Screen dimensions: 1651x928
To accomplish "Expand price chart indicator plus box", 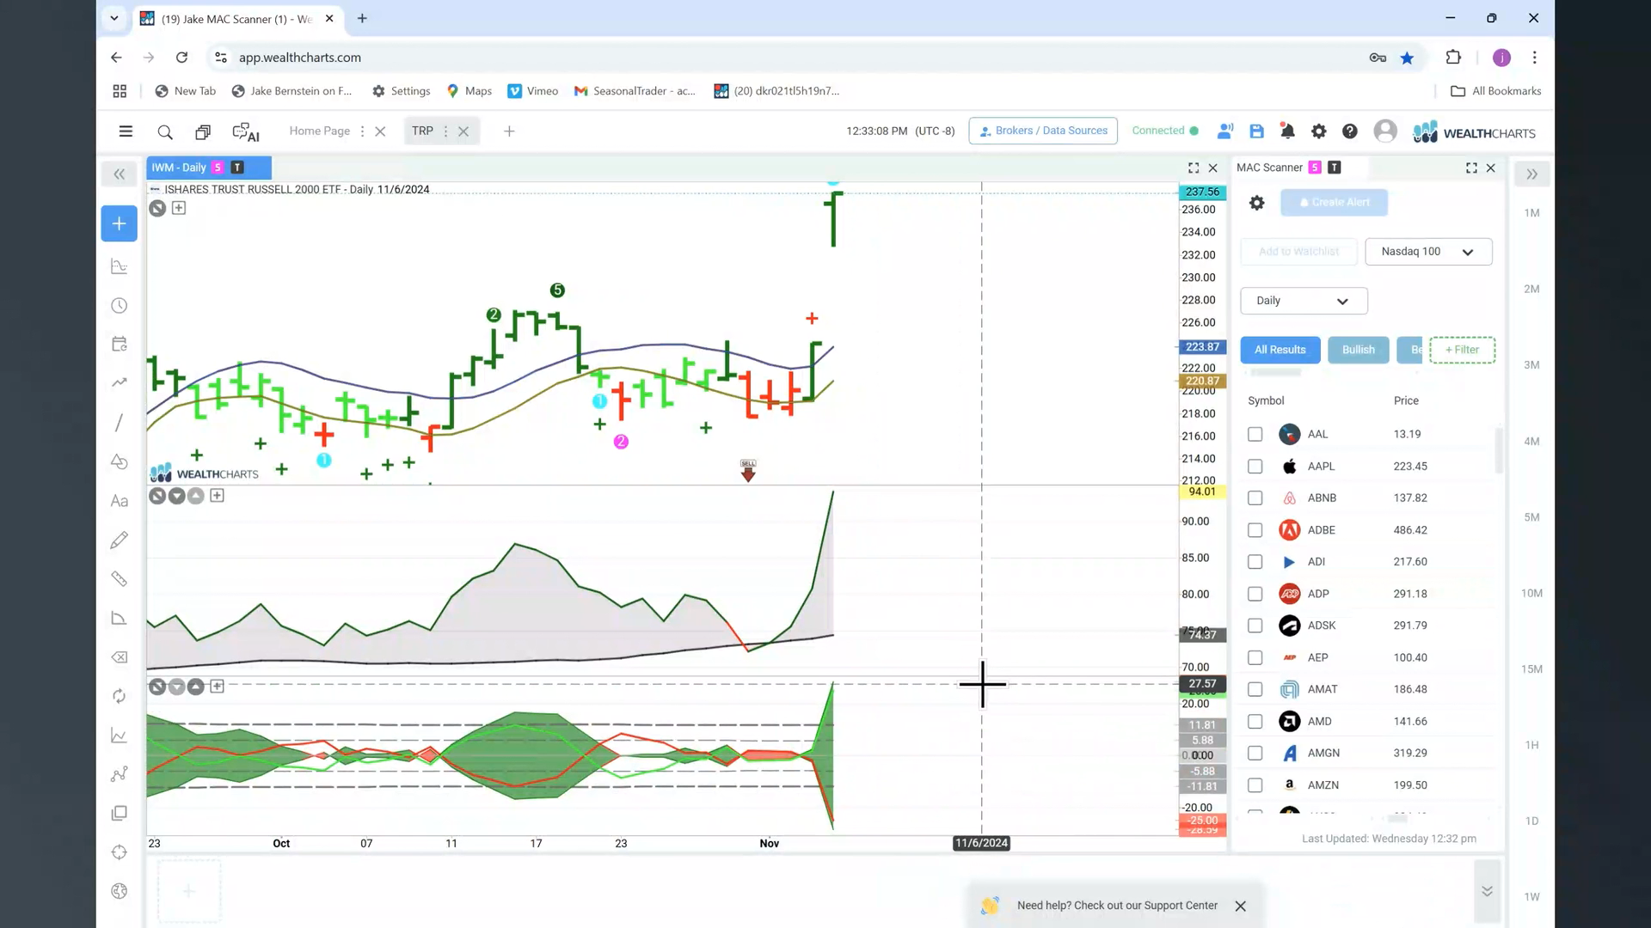I will [179, 208].
